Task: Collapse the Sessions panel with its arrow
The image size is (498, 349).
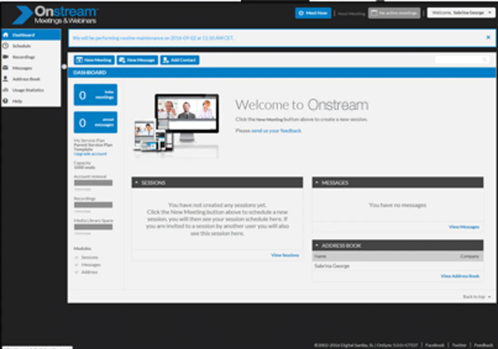Action: pyautogui.click(x=136, y=183)
